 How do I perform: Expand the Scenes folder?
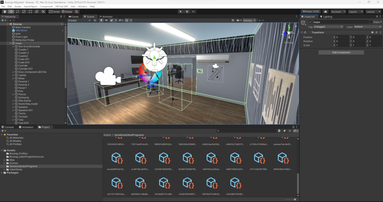(x=4, y=163)
